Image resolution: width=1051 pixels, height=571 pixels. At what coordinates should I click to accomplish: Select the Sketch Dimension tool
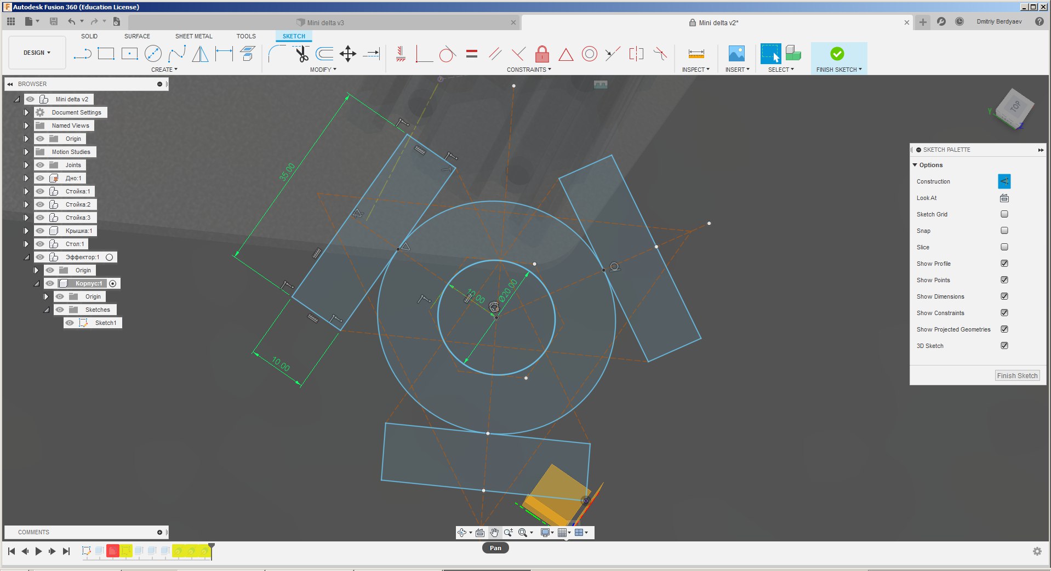pos(224,54)
